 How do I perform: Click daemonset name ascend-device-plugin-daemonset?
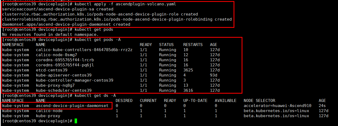(x=72, y=106)
